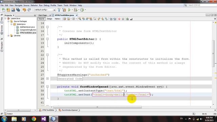The height and width of the screenshot is (122, 217).
Task: Open dropdown arrow beside Debug Project
Action: [x=79, y=10]
